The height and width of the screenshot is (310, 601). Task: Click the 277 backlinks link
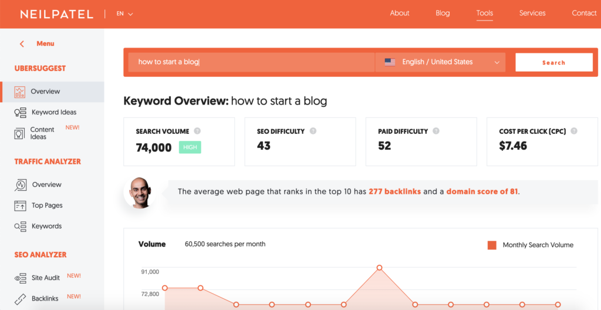point(395,191)
